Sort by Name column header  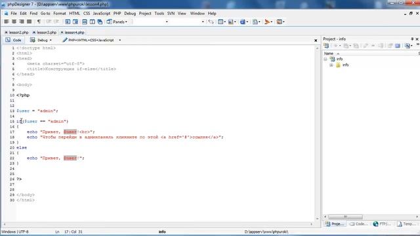click(x=369, y=54)
